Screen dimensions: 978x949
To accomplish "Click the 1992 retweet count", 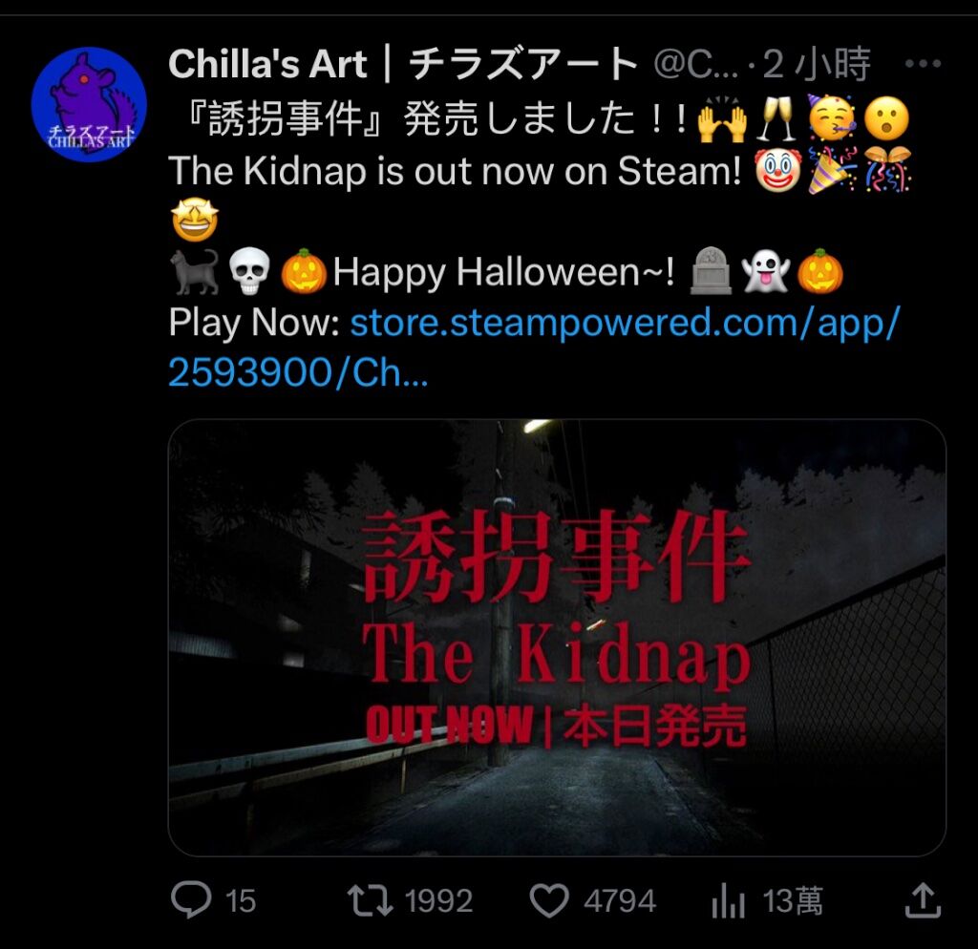I will click(x=438, y=901).
